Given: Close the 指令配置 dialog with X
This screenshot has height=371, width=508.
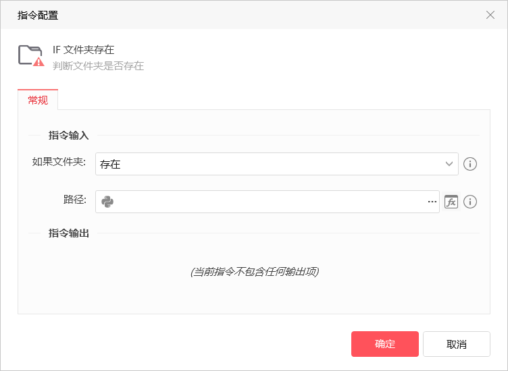Looking at the screenshot, I should (490, 15).
